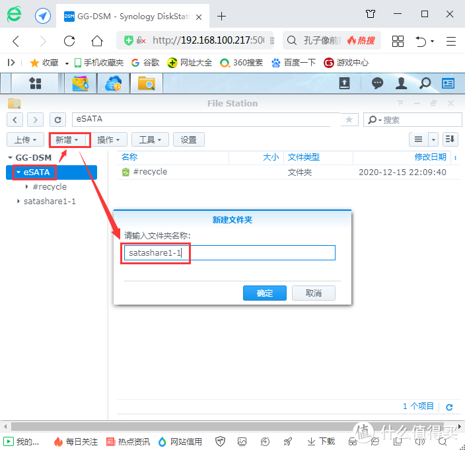Expand the satashare1-1 tree node
The height and width of the screenshot is (450, 465).
click(18, 201)
